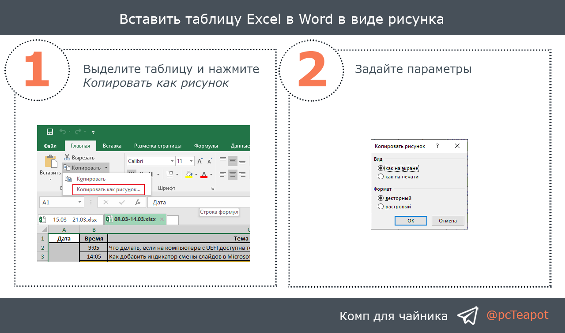The width and height of the screenshot is (565, 333).
Task: Click the Cancel X beside the formula bar
Action: point(106,202)
